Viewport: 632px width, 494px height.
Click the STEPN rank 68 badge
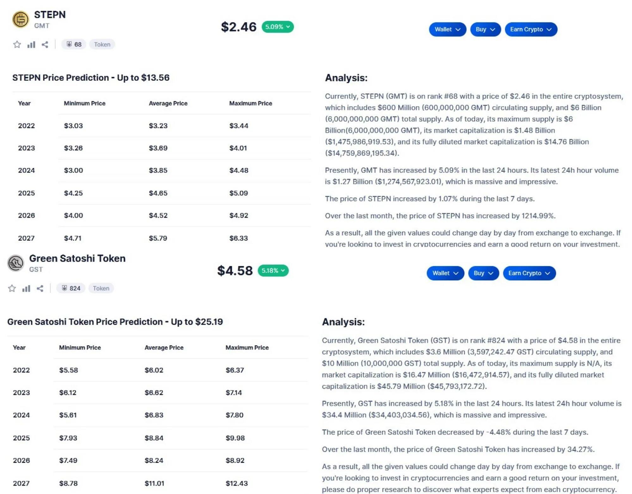(74, 45)
